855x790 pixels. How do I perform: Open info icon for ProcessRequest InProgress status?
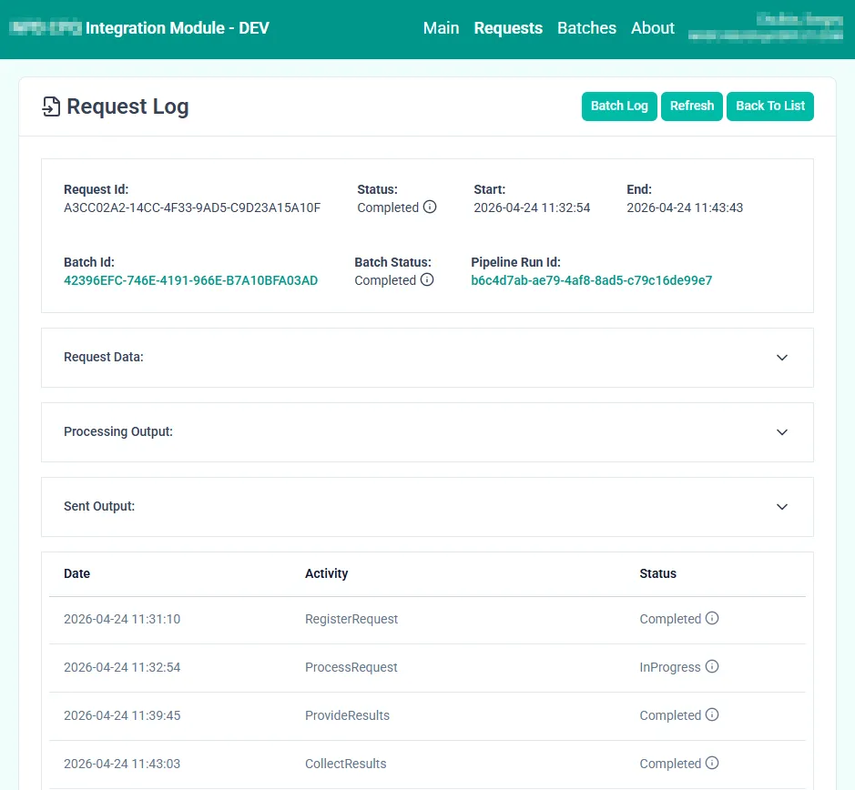click(x=712, y=667)
